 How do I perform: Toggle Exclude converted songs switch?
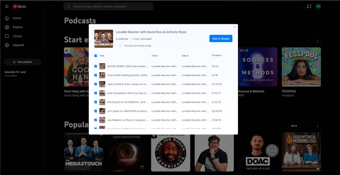pyautogui.click(x=119, y=46)
